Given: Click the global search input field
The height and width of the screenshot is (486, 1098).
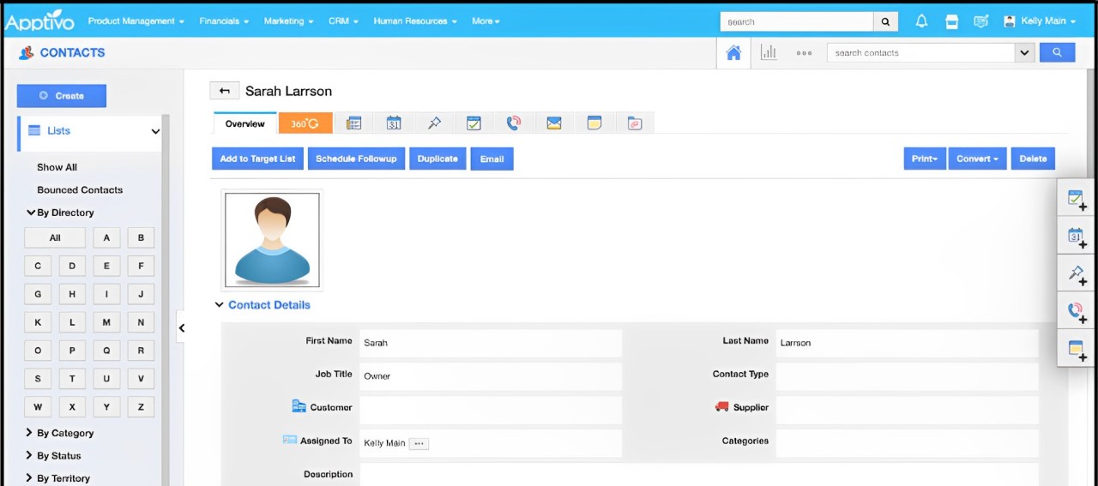Looking at the screenshot, I should tap(797, 21).
